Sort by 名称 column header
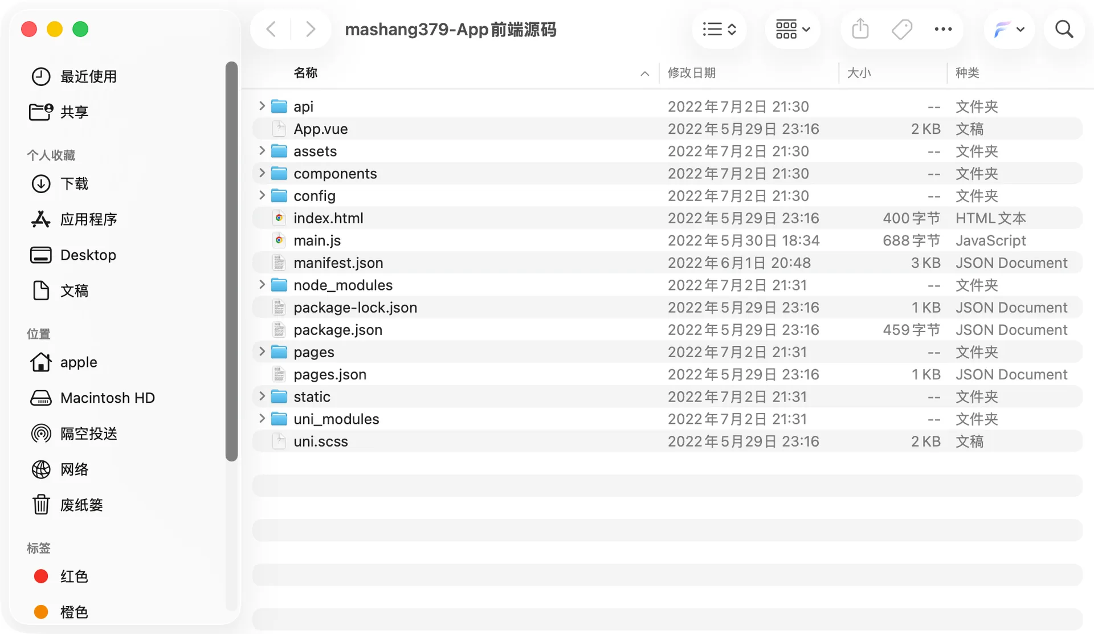 (x=305, y=73)
